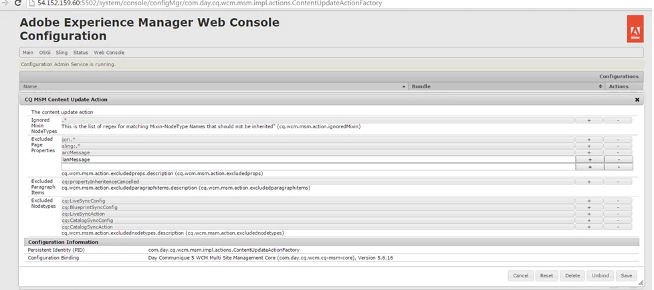Add a row after cq:propertyInheritenceCancelled
This screenshot has height=290, width=654.
pos(589,182)
